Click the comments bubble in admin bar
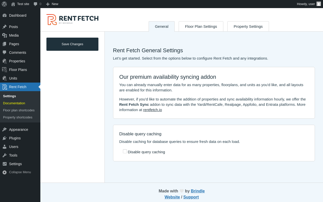This screenshot has height=202, width=323. click(x=36, y=4)
